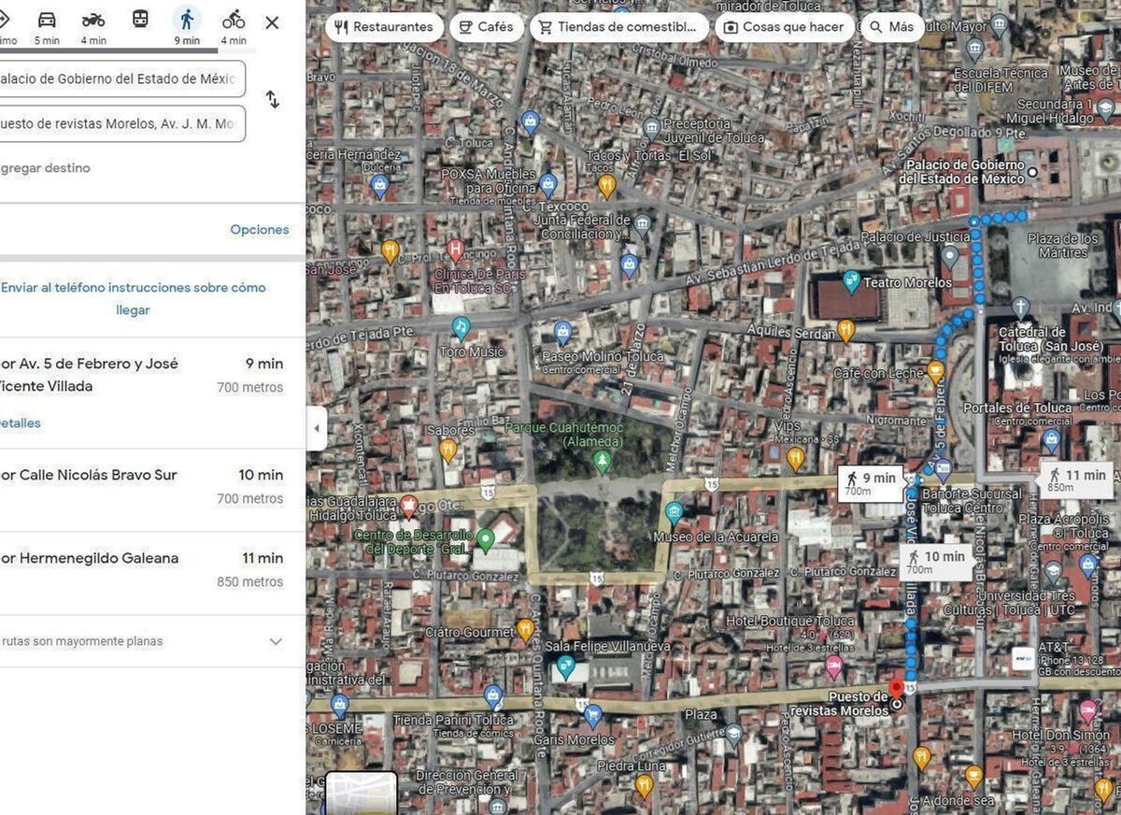This screenshot has width=1121, height=815.
Task: Filter map by Restaurantes
Action: pyautogui.click(x=384, y=27)
